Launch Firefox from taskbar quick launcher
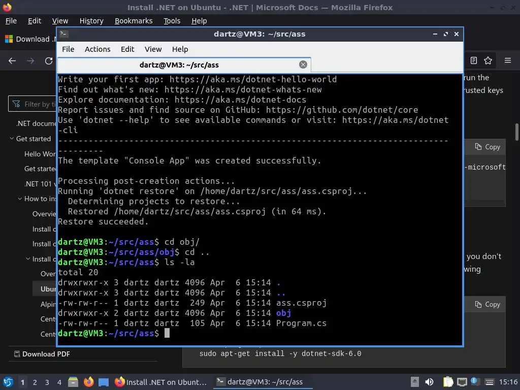The image size is (520, 390). point(88,382)
